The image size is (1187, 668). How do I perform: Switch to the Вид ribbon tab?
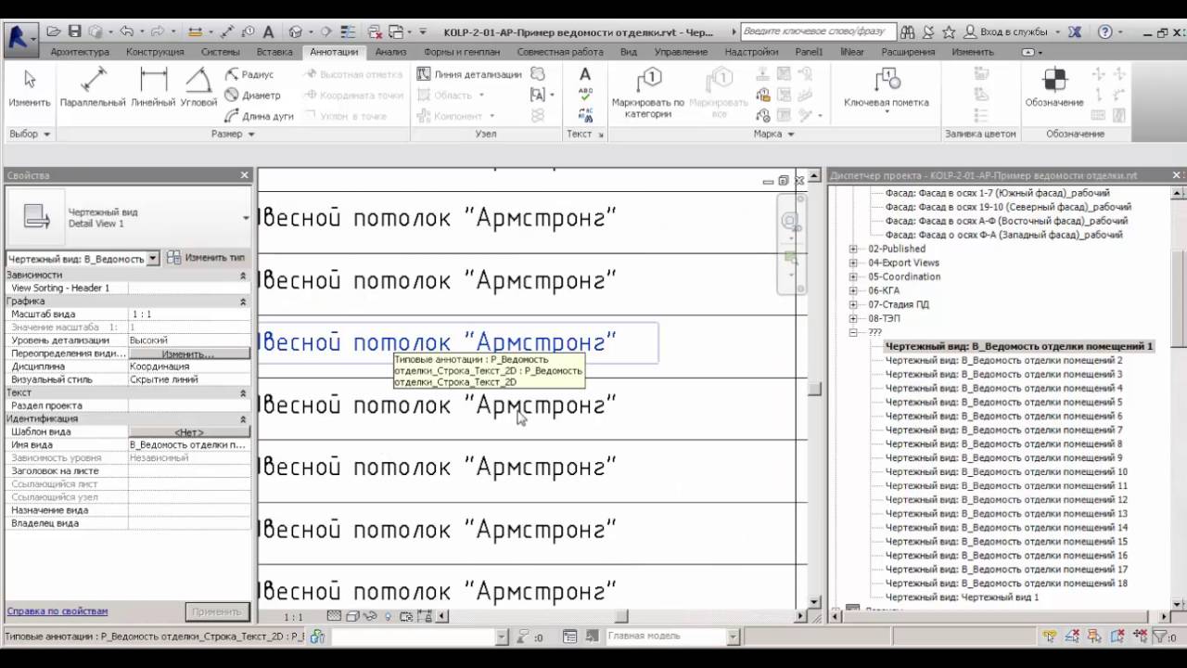point(629,52)
